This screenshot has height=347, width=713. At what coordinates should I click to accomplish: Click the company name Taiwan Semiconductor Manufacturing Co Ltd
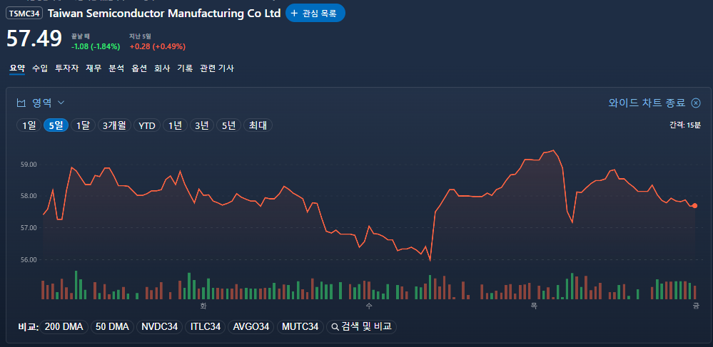coord(164,13)
